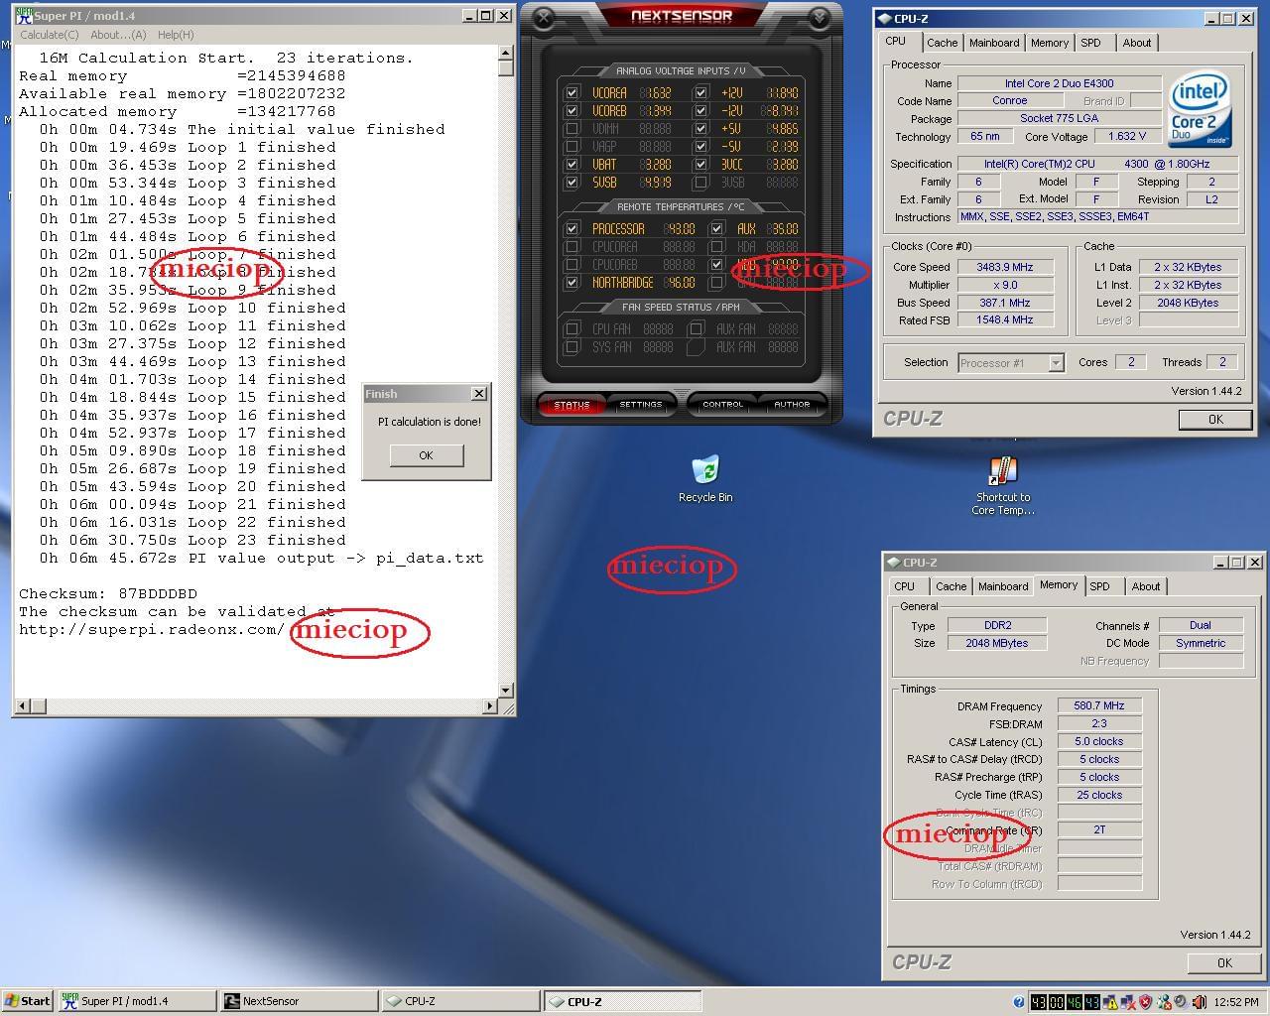1270x1016 pixels.
Task: Toggle AUX temperature checkbox
Action: pos(717,229)
